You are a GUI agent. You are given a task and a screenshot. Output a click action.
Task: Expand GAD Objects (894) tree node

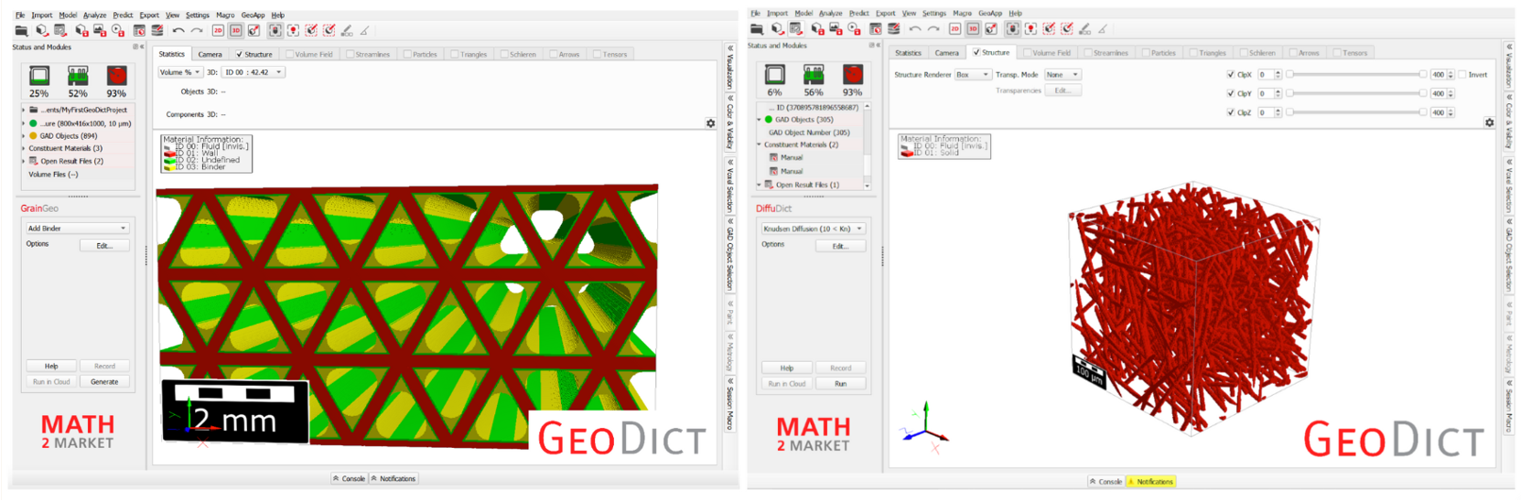(24, 135)
